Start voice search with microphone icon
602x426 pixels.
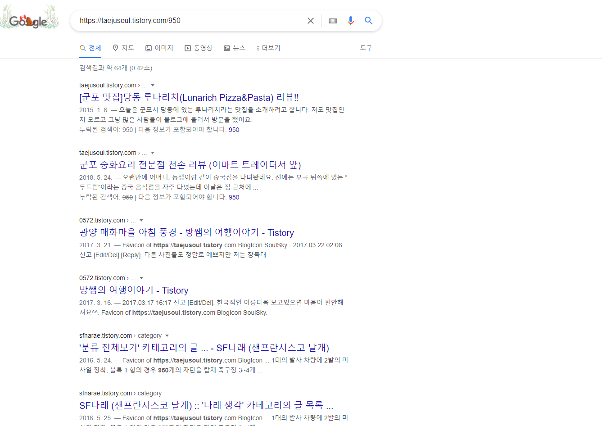coord(351,21)
